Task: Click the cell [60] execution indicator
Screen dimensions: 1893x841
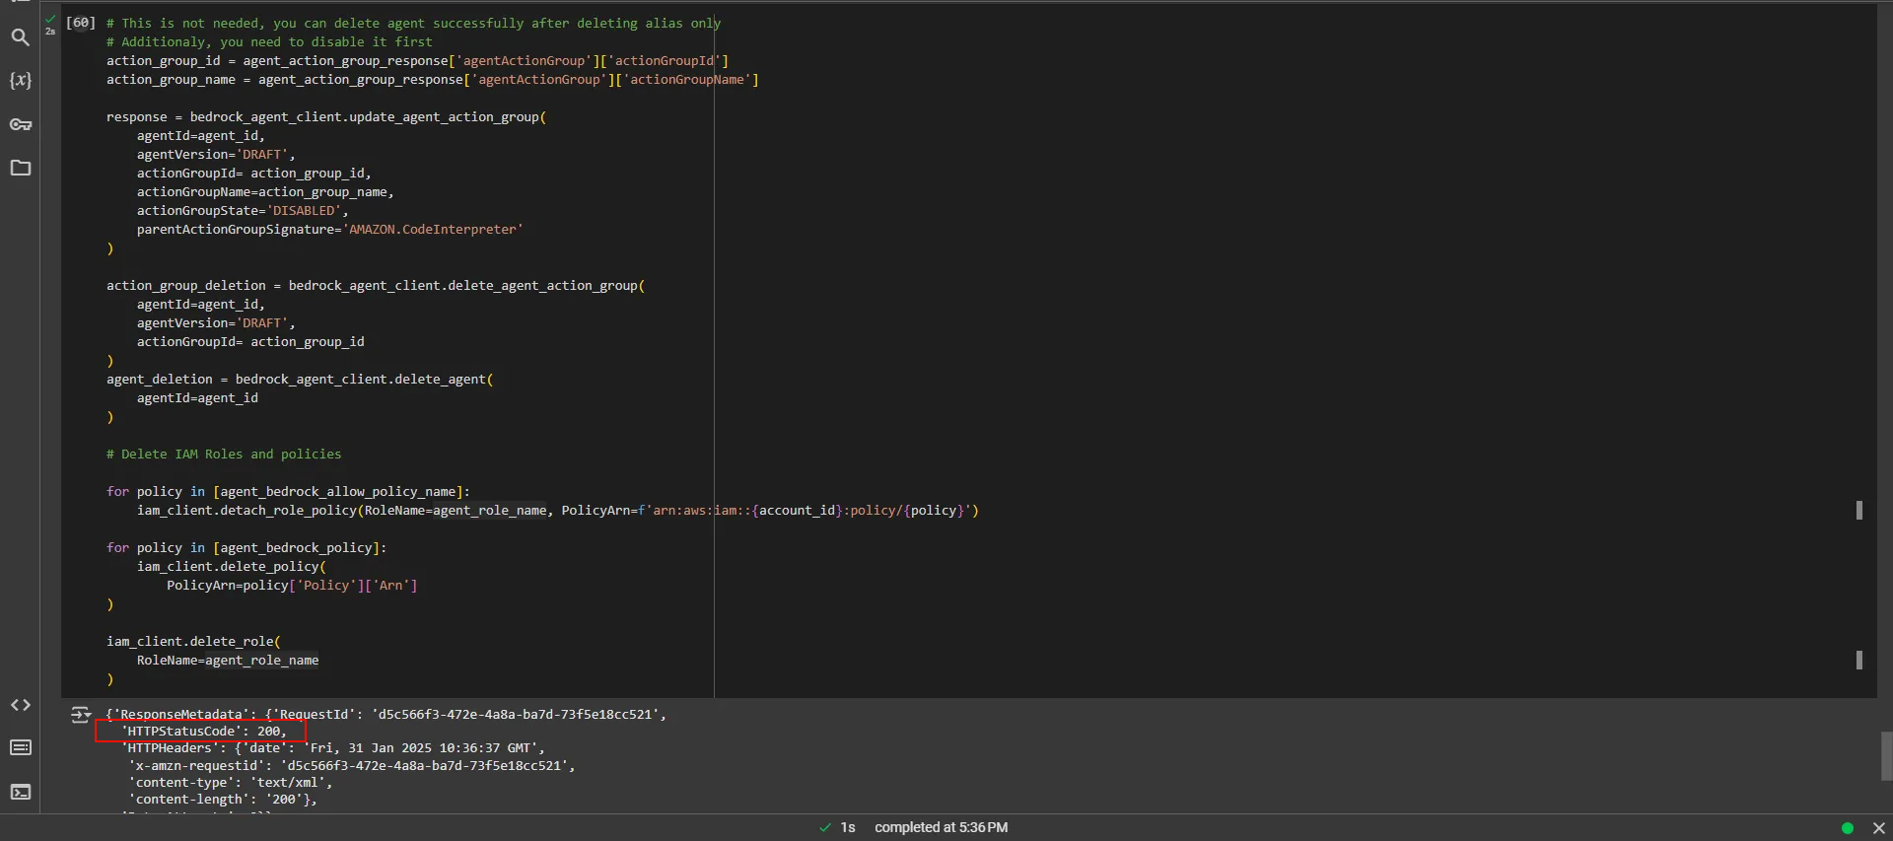Action: pos(81,23)
